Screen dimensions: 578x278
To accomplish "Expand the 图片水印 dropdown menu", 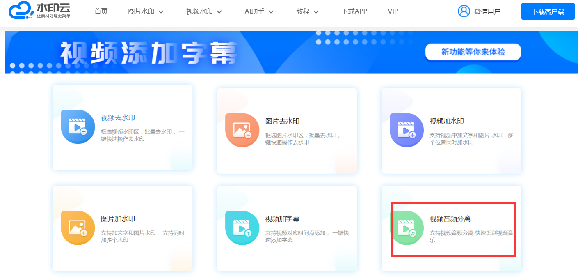I will pos(146,11).
